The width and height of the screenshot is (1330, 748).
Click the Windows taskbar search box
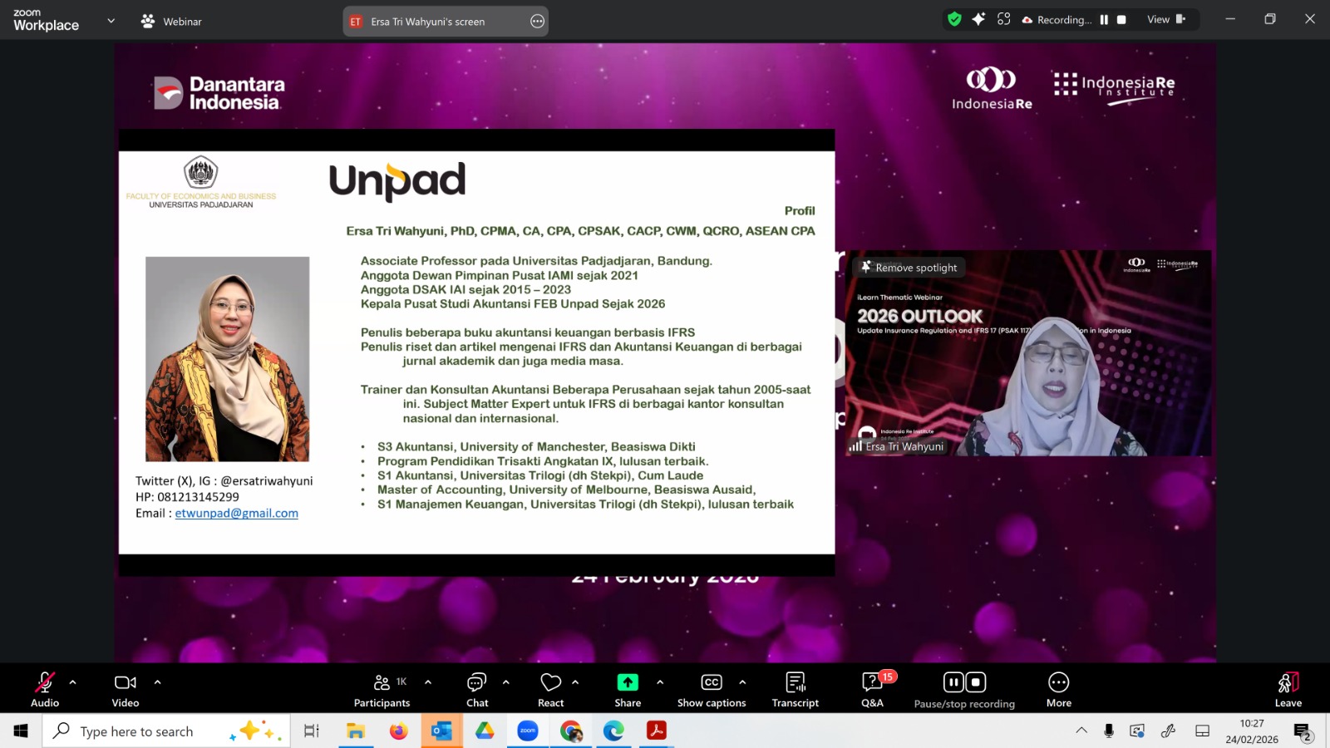[137, 731]
